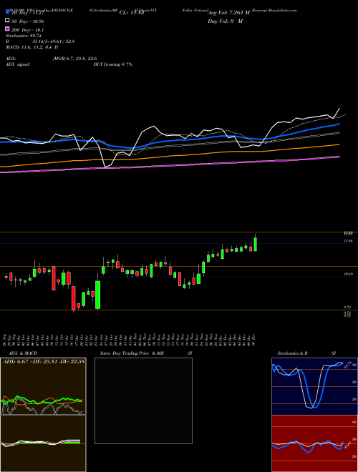The height and width of the screenshot is (472, 358).
Task: Click the '(MGR) 6.7, 25.8, 22.6' ADX values
Action: (x=74, y=59)
